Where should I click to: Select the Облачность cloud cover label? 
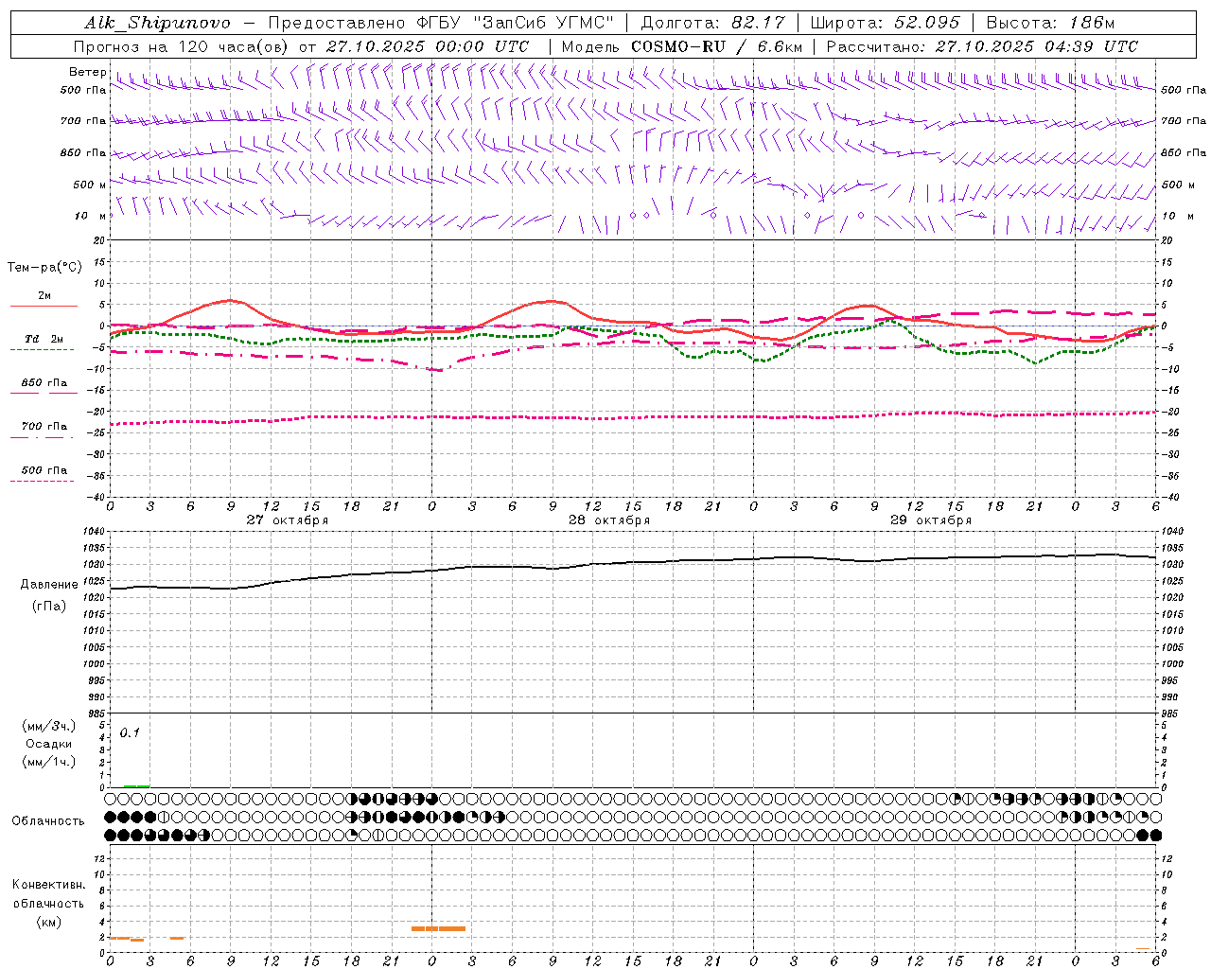48,820
